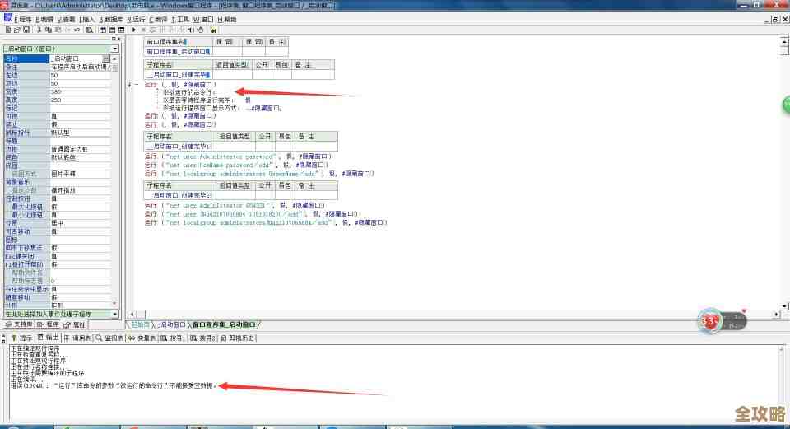Switch to the 支持库 tab
790x429 pixels.
pos(20,324)
